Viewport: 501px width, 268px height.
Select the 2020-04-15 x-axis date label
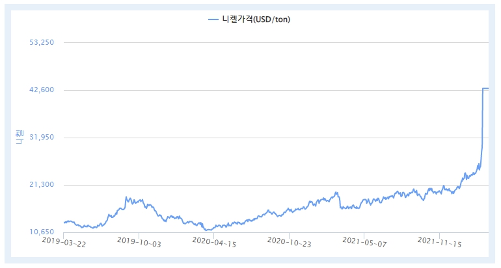click(214, 242)
